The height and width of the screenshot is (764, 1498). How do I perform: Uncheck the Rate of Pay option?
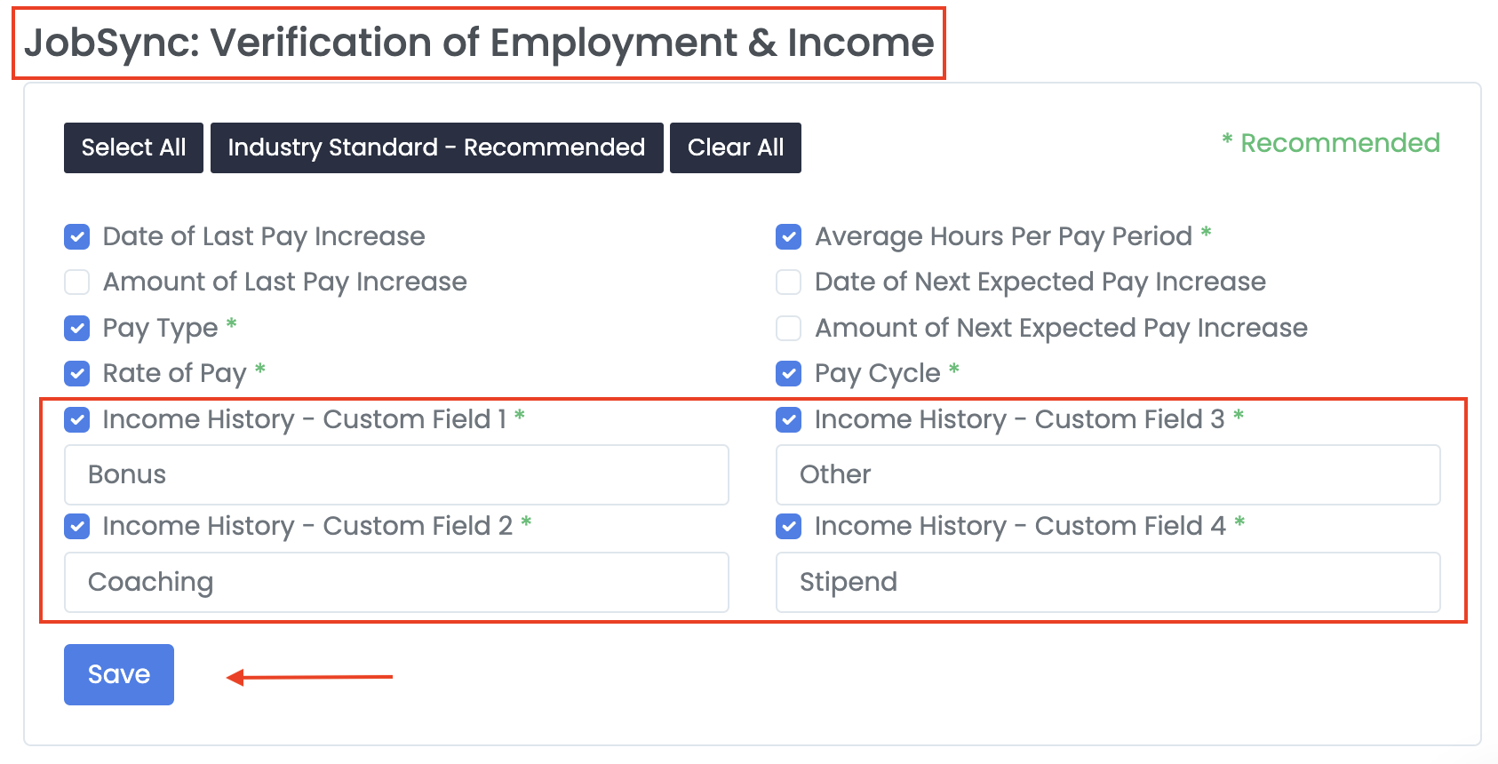(x=77, y=374)
